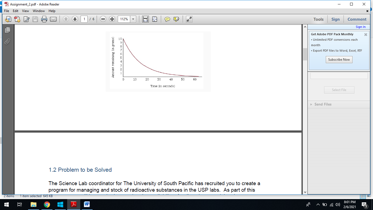This screenshot has height=210, width=373.
Task: Go to next page with down arrow
Action: (x=75, y=19)
